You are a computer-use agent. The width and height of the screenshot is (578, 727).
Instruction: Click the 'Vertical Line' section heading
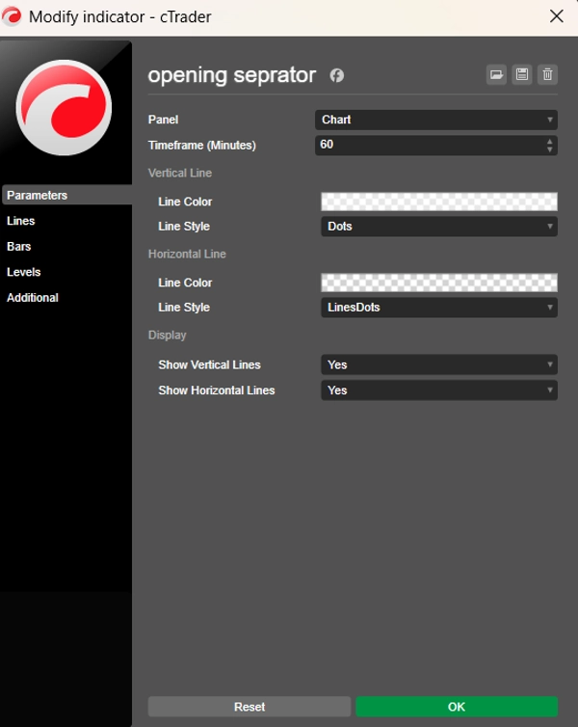coord(180,173)
